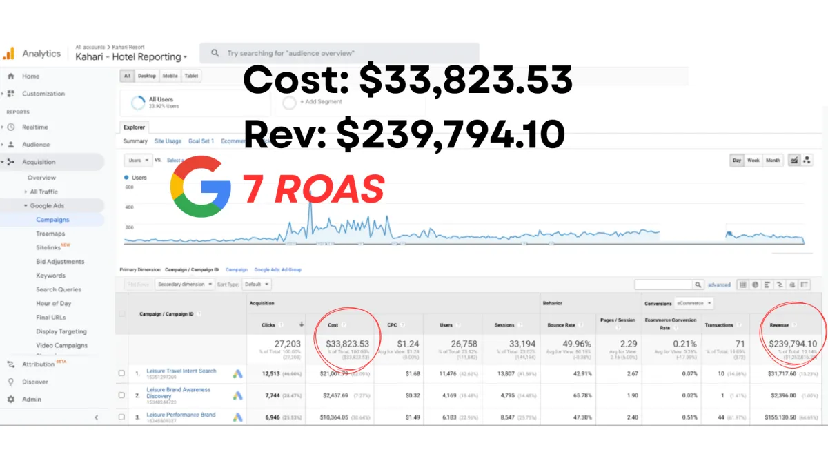Open Home in the sidebar
The height and width of the screenshot is (465, 828).
click(x=30, y=76)
